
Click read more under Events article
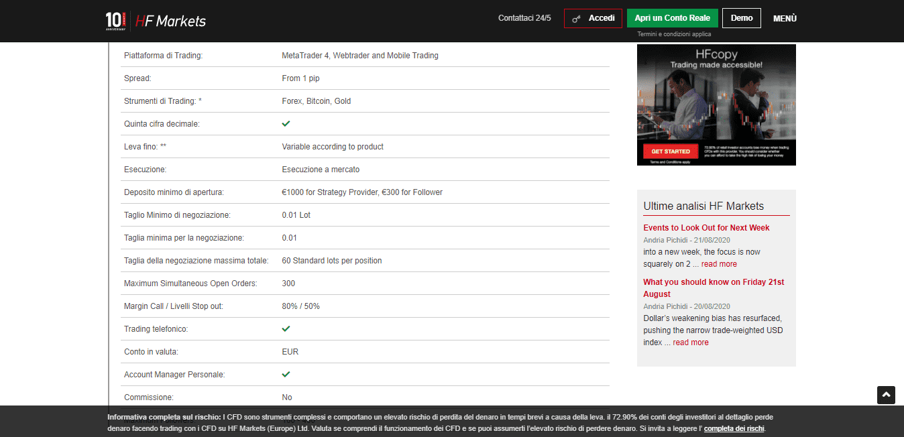click(719, 264)
